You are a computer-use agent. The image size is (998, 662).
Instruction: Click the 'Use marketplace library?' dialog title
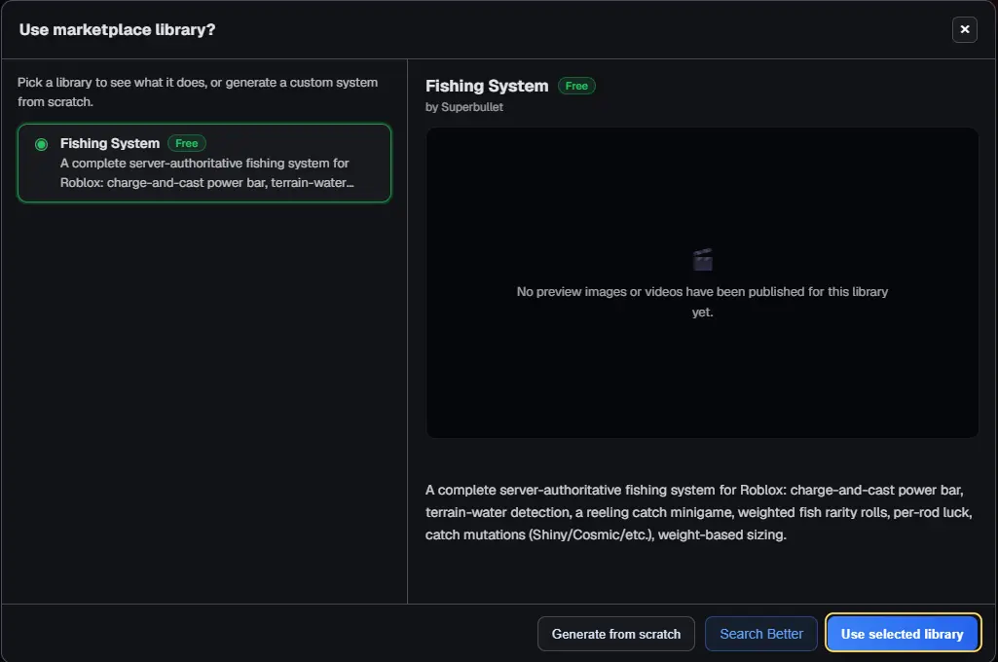(117, 30)
